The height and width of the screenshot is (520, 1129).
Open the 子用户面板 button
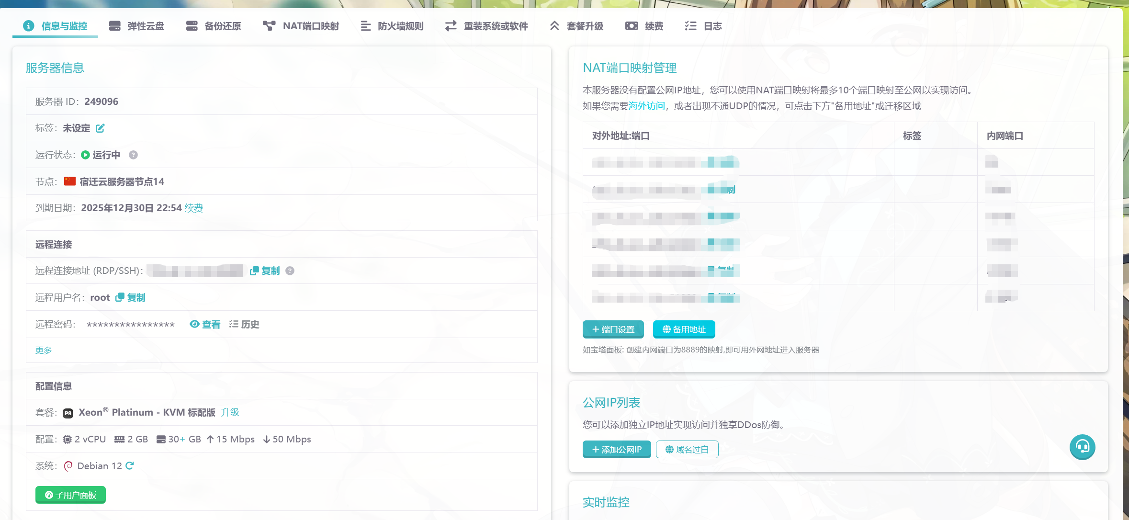pos(70,495)
